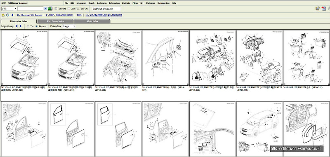Click the Shortcut or Search field

tap(106, 9)
